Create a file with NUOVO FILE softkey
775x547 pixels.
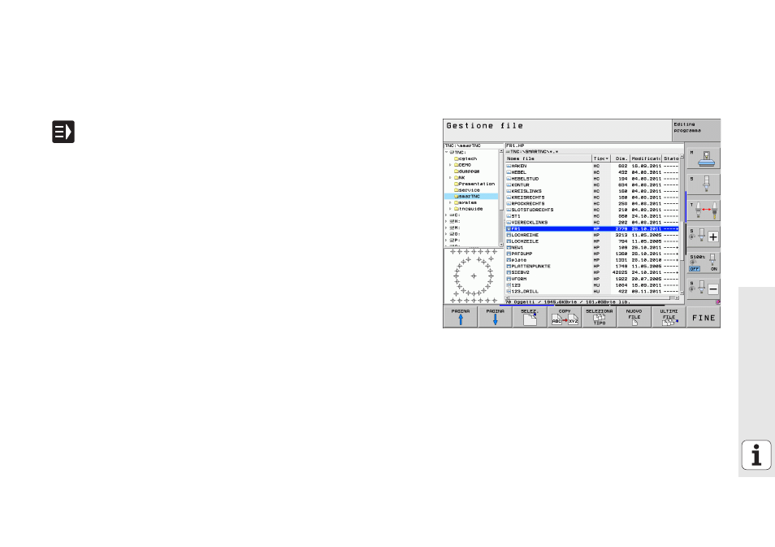(634, 317)
